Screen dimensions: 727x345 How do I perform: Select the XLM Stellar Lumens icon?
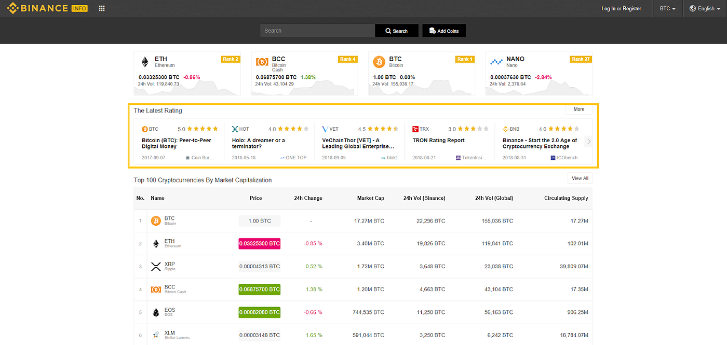155,335
